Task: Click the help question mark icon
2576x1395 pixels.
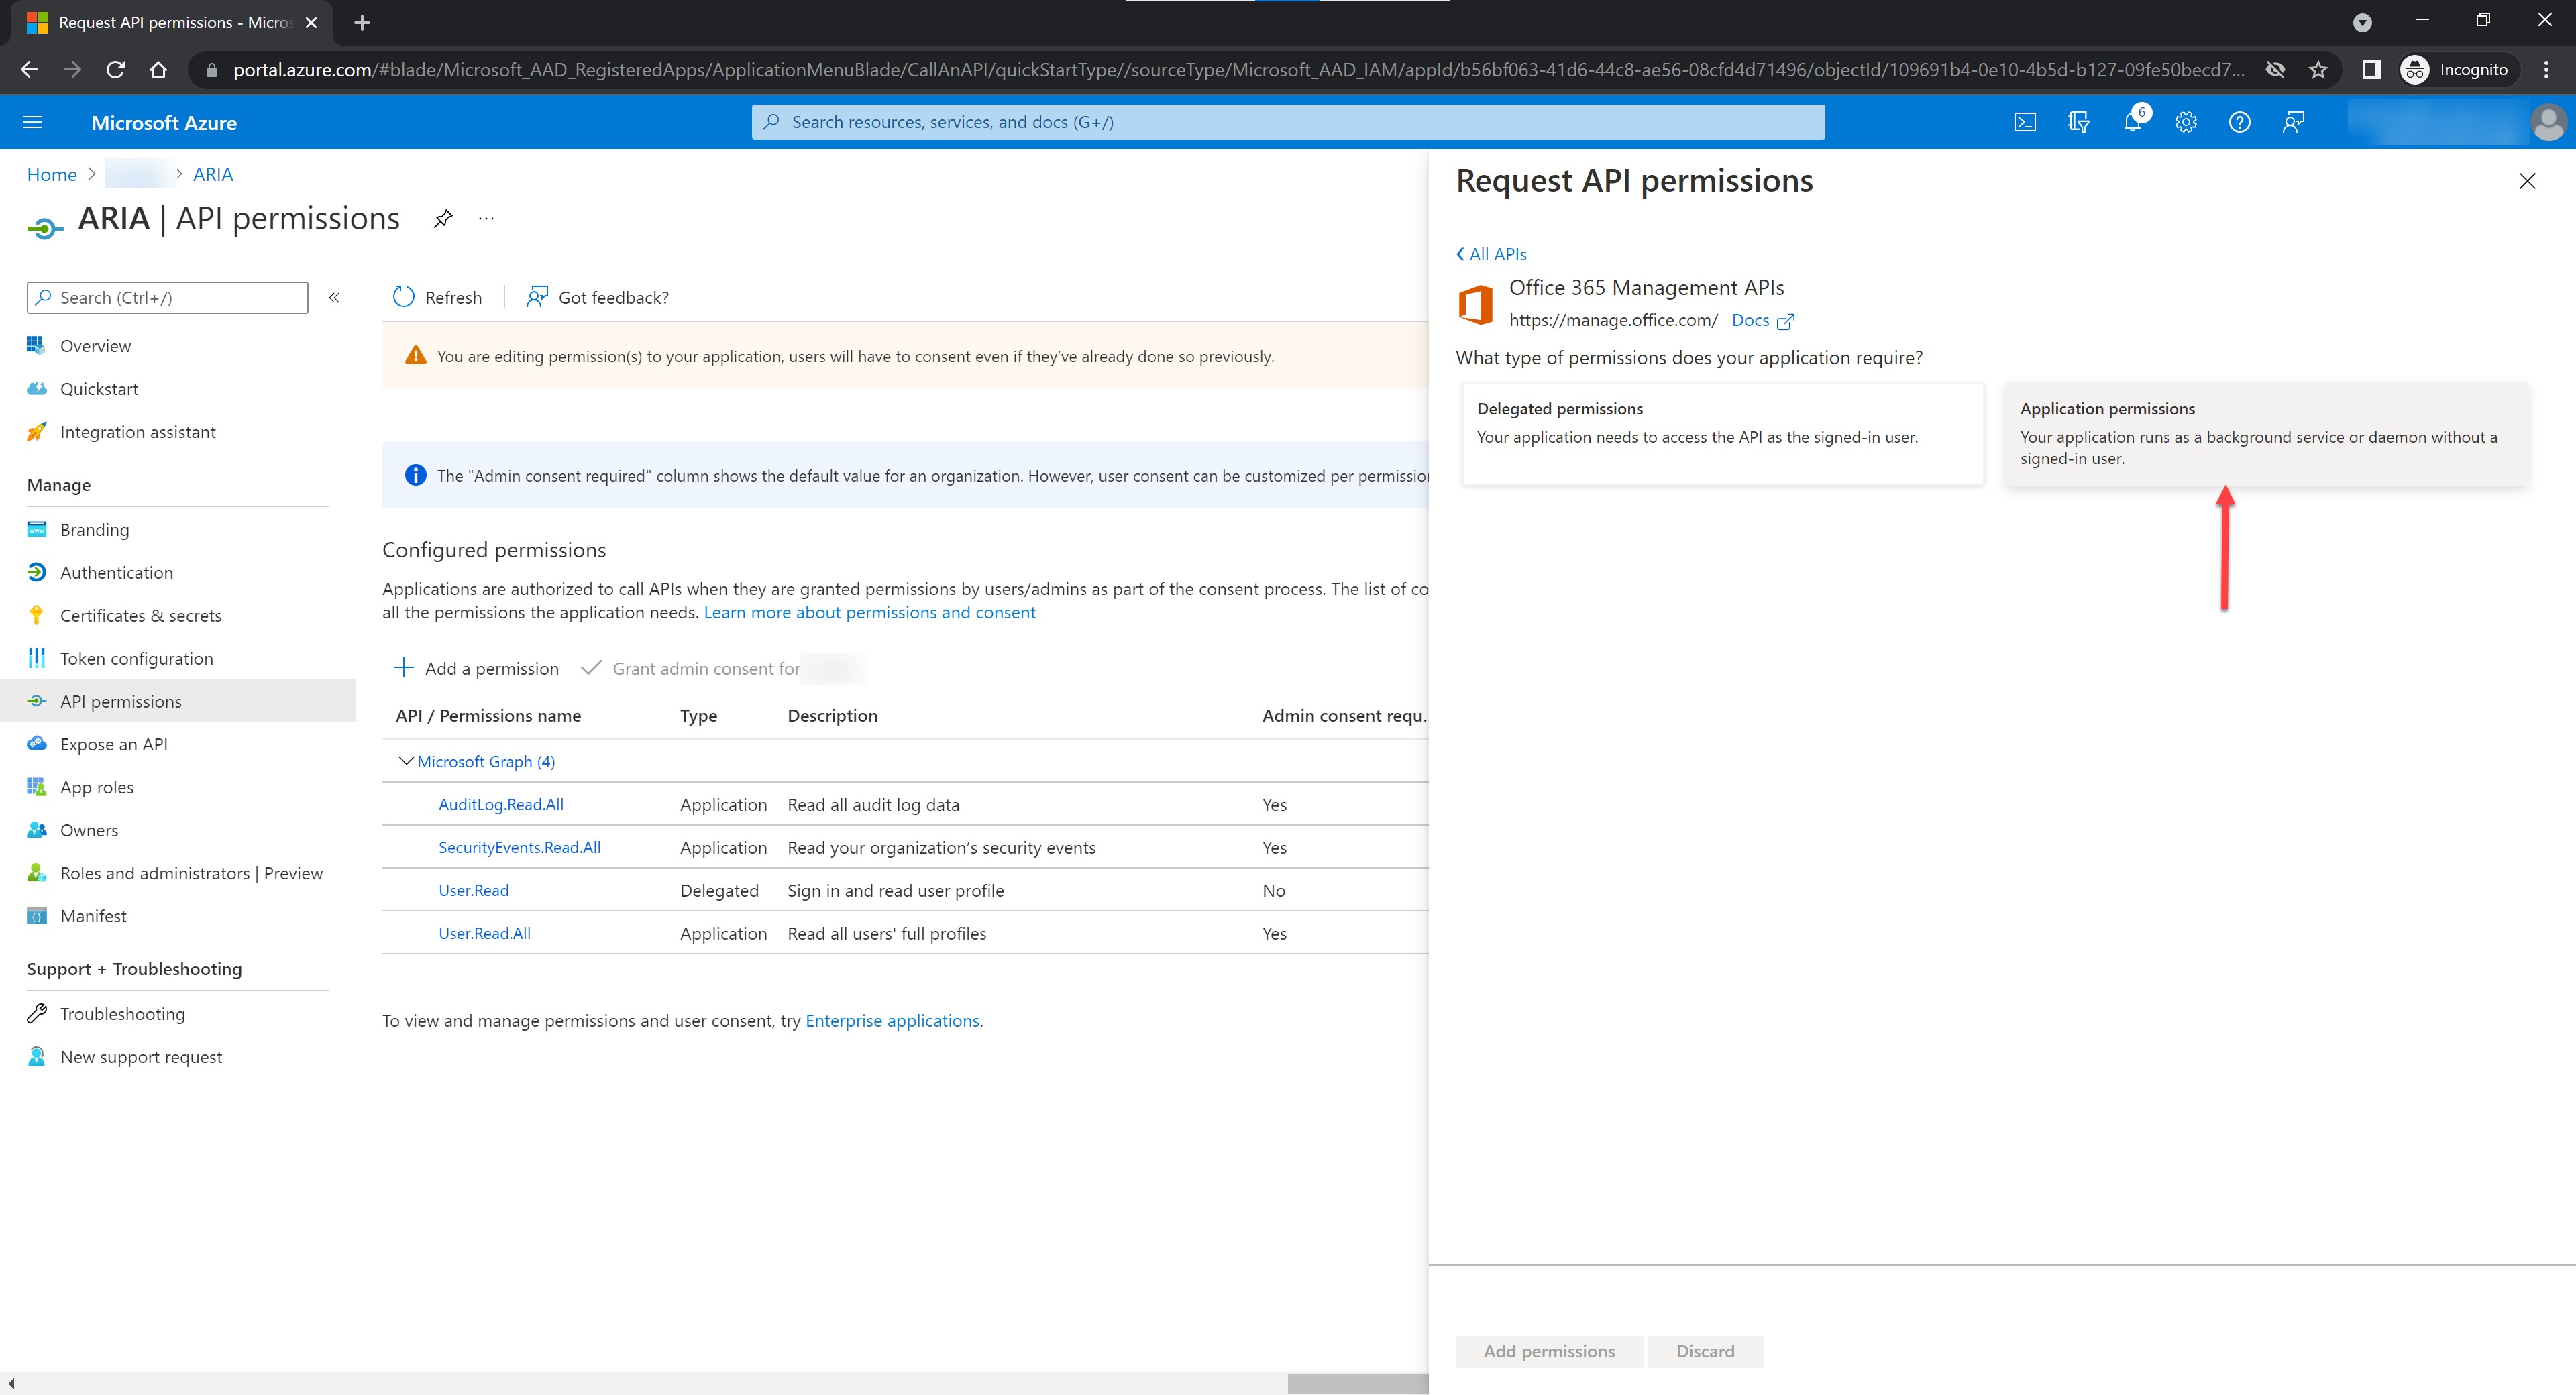Action: click(2240, 122)
